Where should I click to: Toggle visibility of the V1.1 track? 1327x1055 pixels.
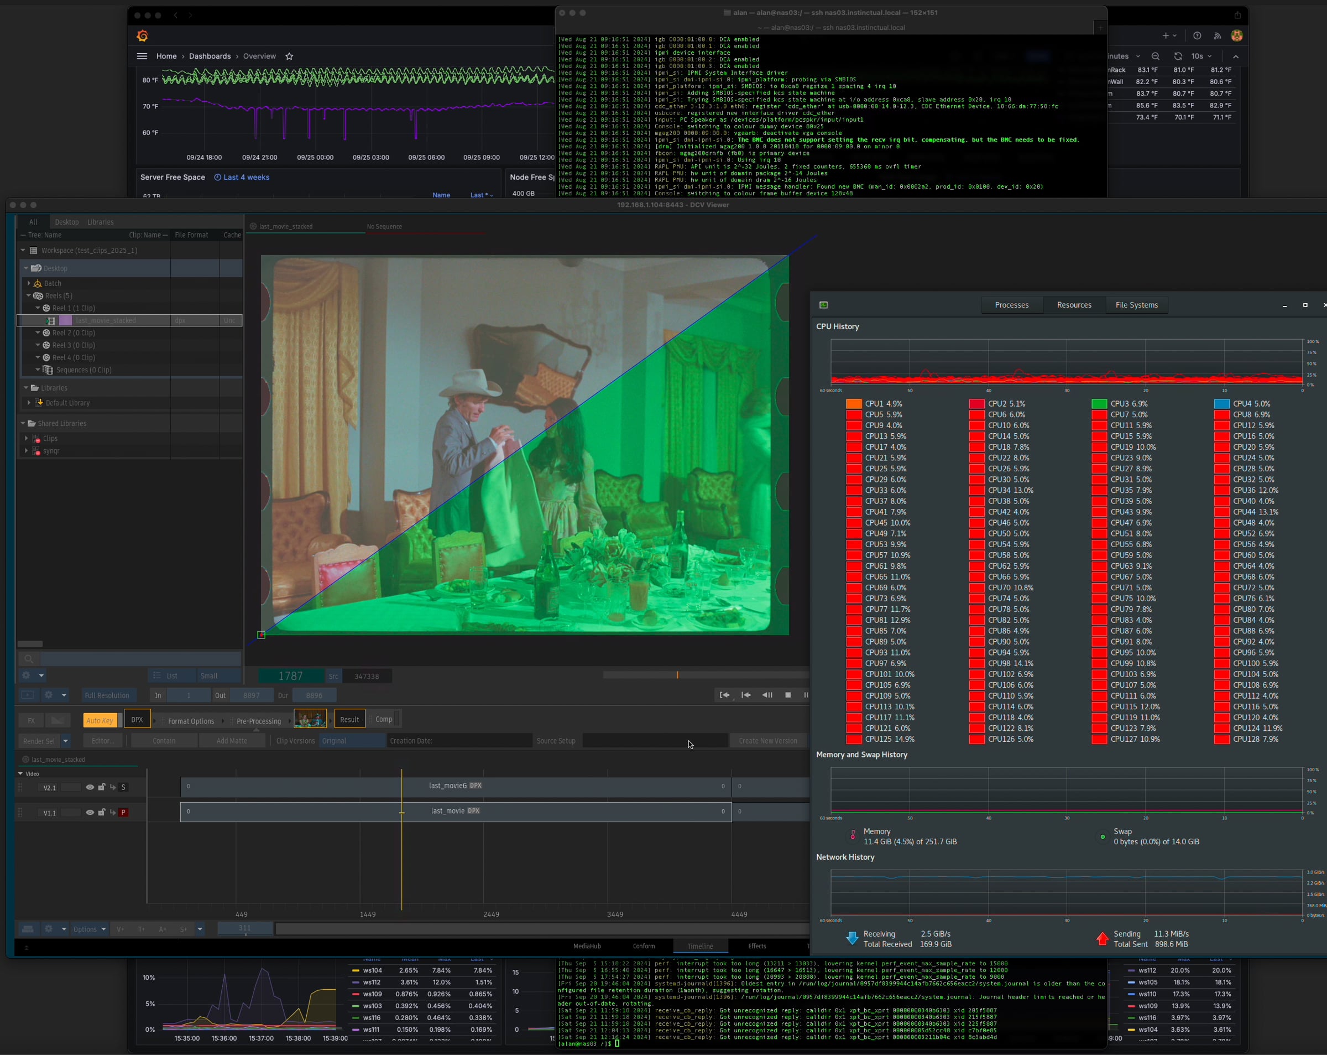point(90,812)
